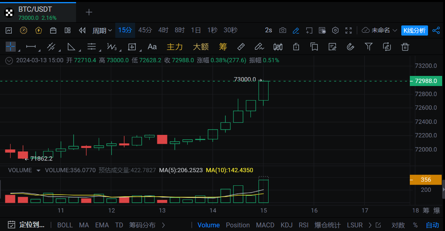
Task: Select the ruler measurement tool
Action: click(241, 47)
